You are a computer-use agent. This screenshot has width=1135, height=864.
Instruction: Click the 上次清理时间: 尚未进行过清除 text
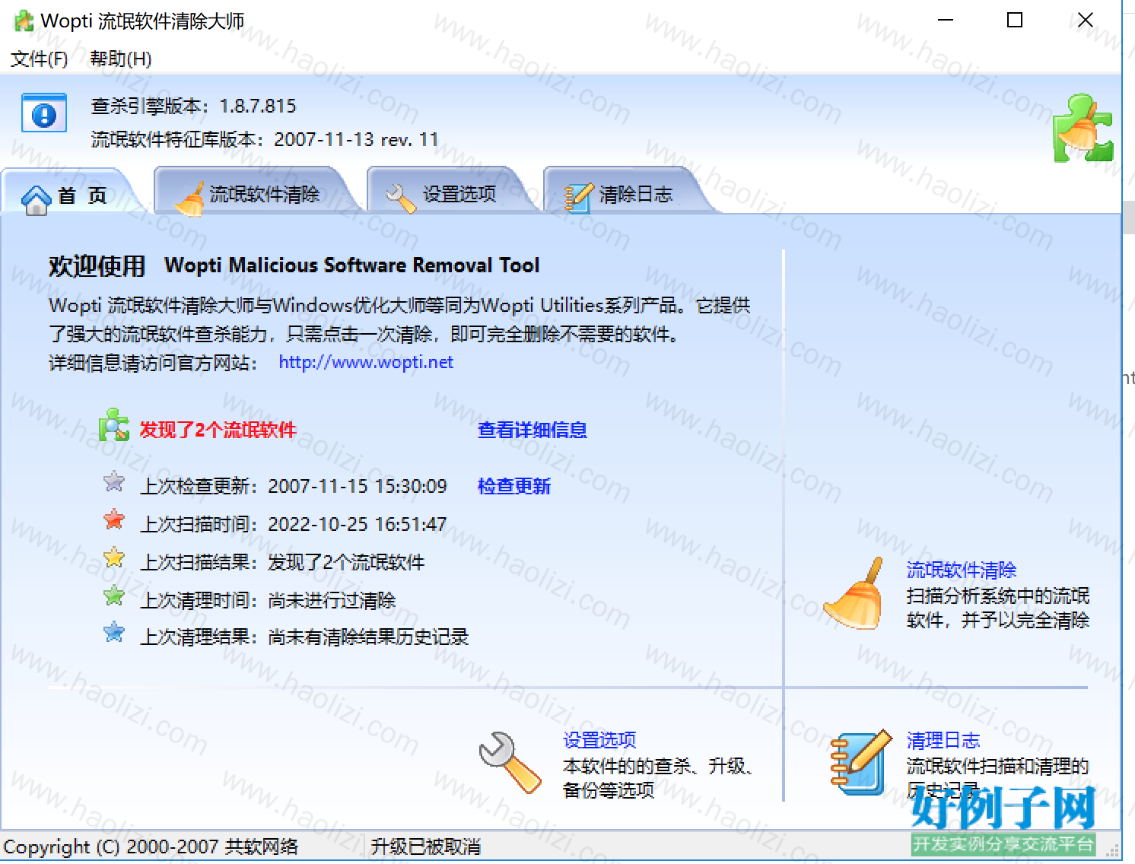coord(268,600)
